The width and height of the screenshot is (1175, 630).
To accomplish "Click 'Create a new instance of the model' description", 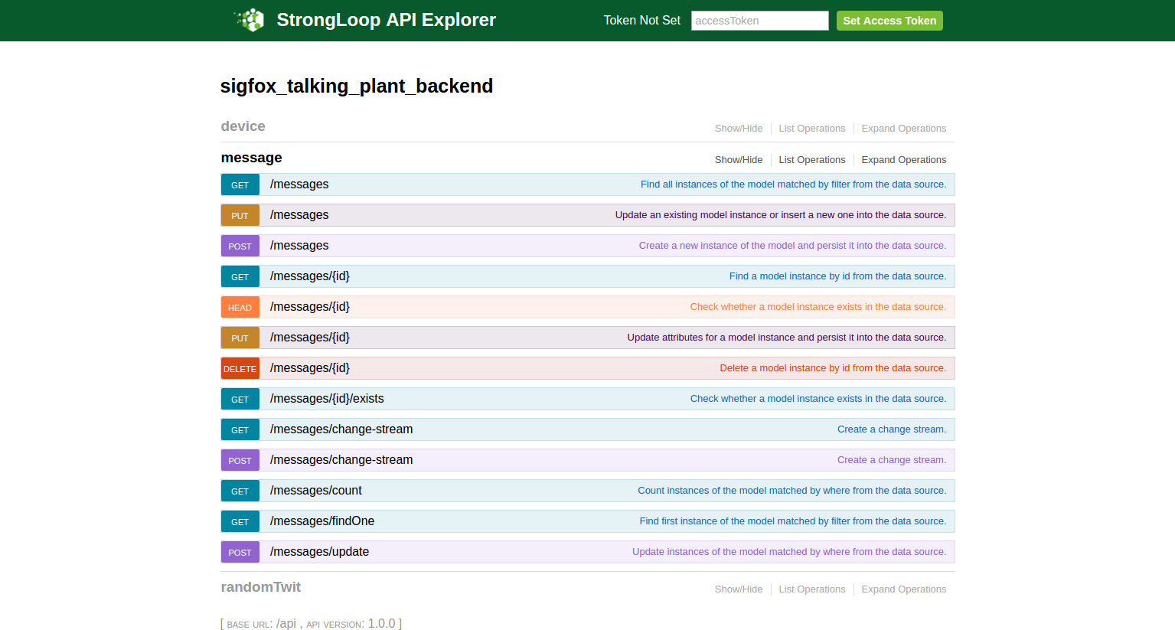I will 792,246.
